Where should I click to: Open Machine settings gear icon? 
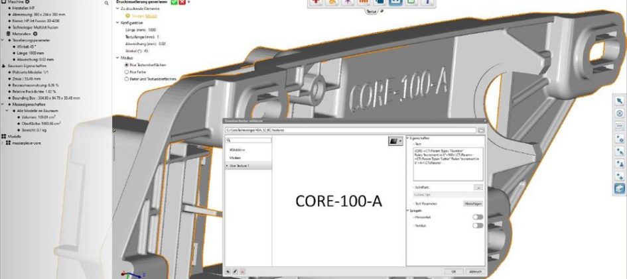pos(28,2)
